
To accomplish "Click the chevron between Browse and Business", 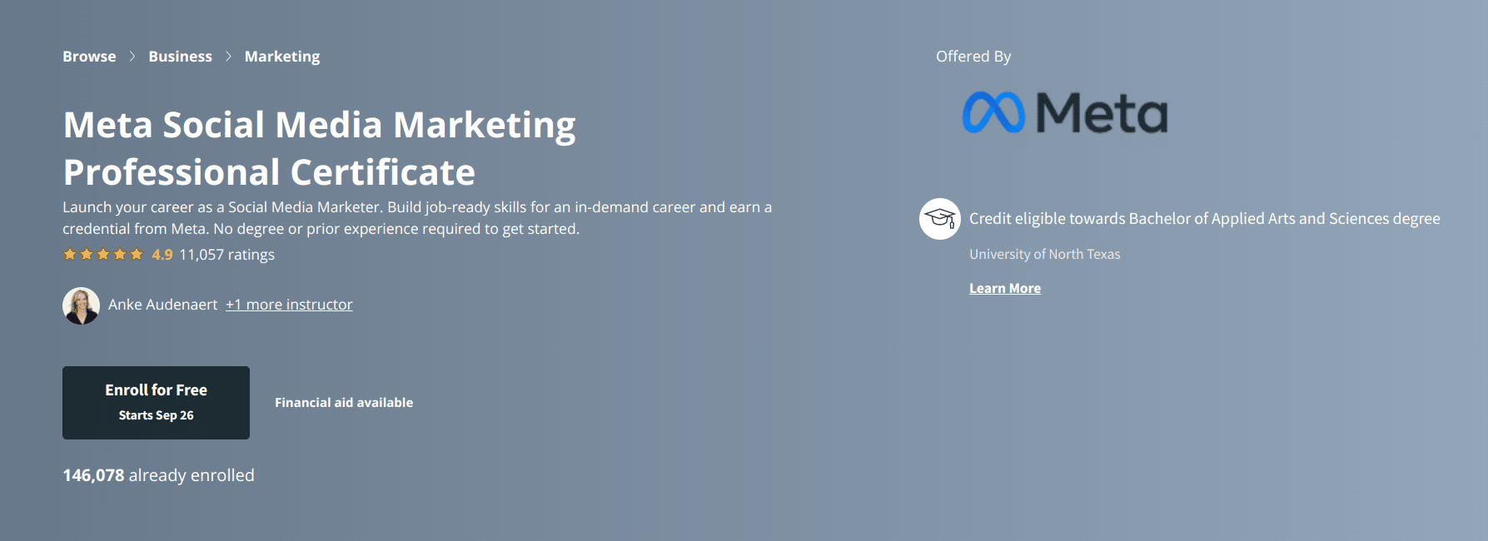I will pos(132,57).
